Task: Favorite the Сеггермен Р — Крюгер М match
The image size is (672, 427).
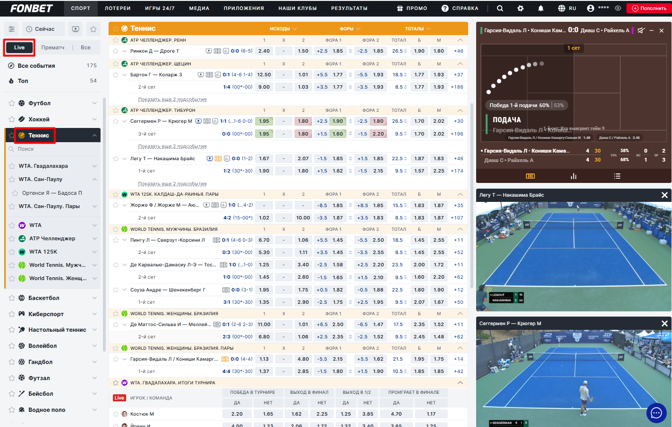Action: [x=116, y=121]
